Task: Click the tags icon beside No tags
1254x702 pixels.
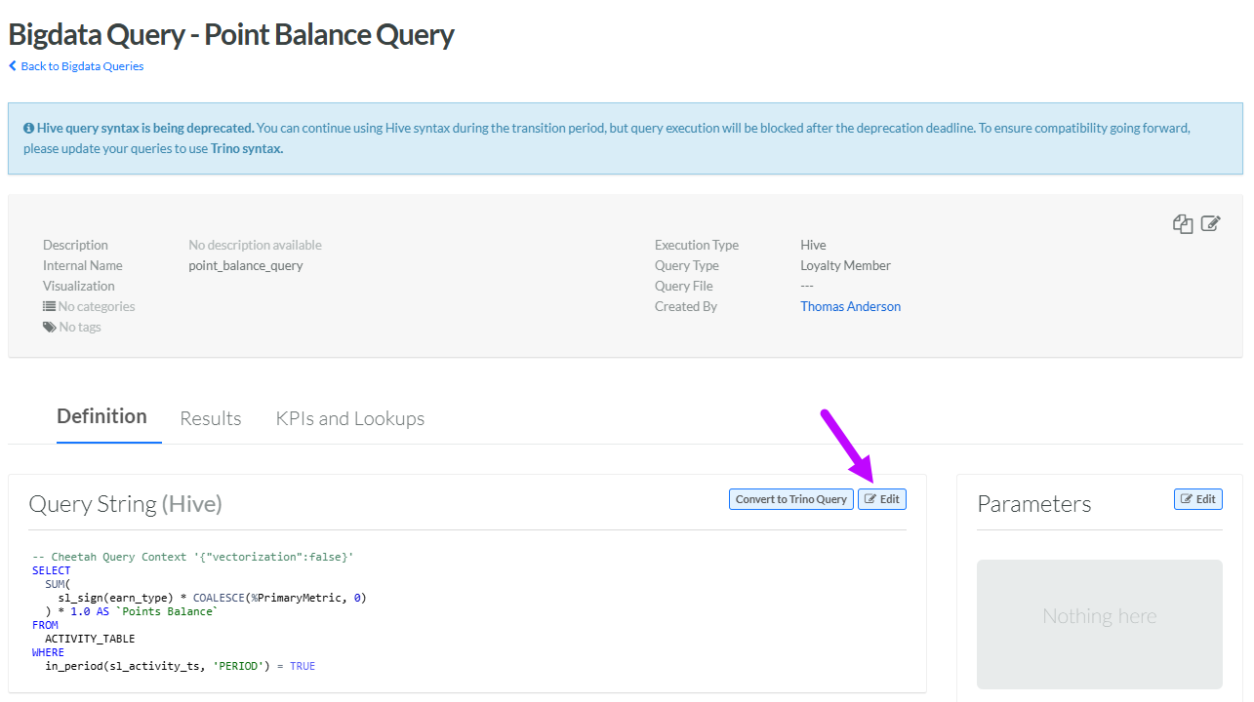Action: pyautogui.click(x=50, y=327)
